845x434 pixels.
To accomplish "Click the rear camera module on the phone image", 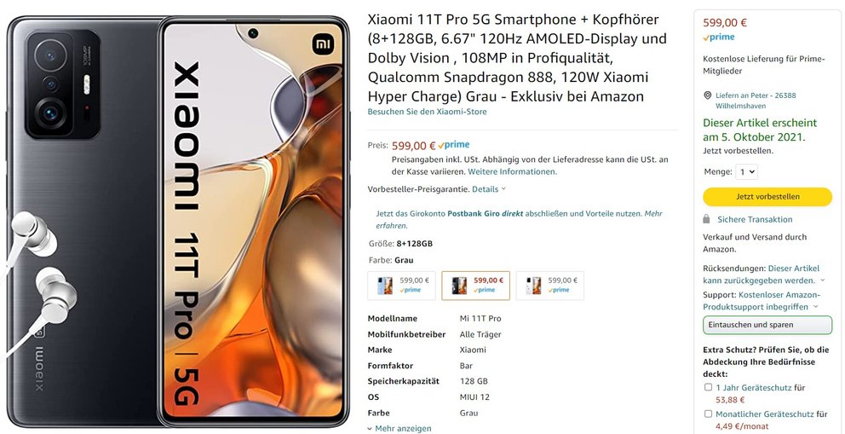I will pyautogui.click(x=62, y=84).
